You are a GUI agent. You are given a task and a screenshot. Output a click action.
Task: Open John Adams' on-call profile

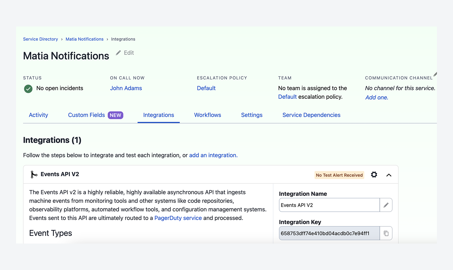coord(126,88)
